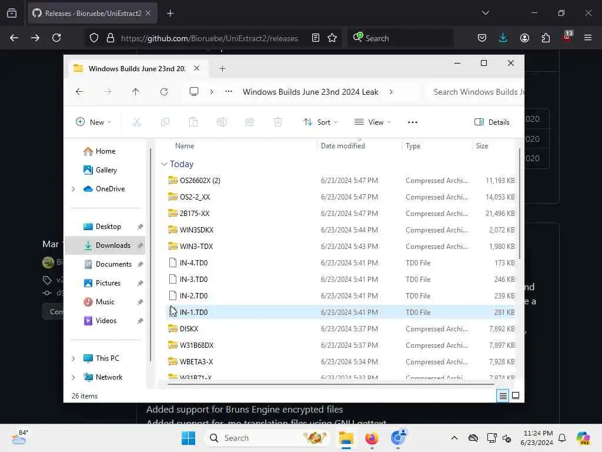Open Windows Start menu

[188, 438]
